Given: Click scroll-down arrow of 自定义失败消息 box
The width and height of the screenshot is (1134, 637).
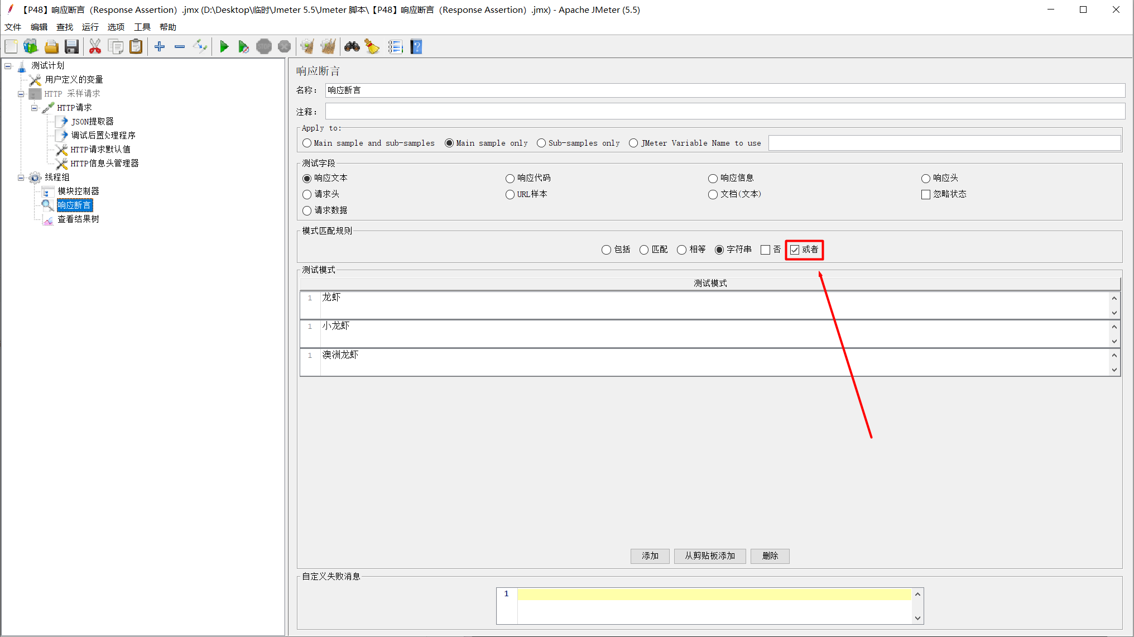Looking at the screenshot, I should (x=918, y=618).
